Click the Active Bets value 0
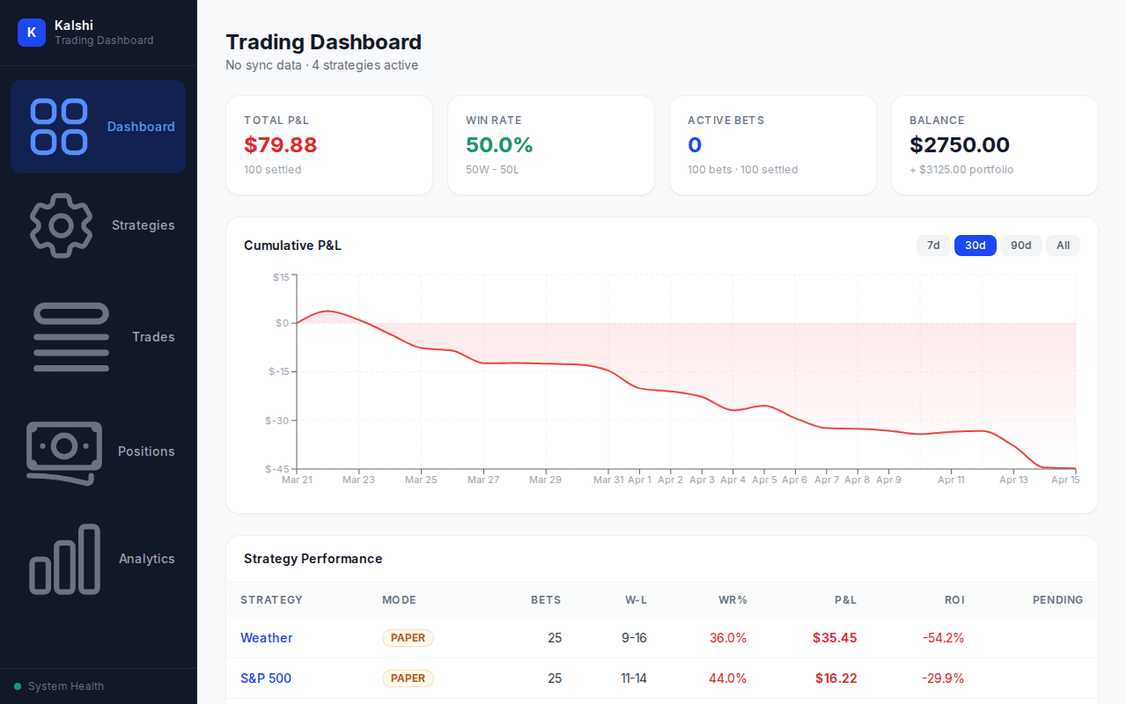The image size is (1127, 704). [695, 145]
